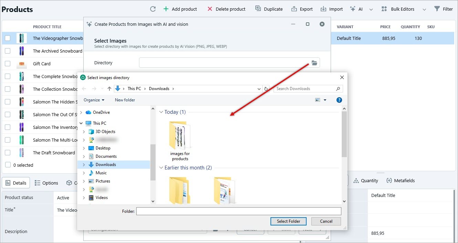Expand the This PC tree node
This screenshot has width=458, height=243.
81,123
